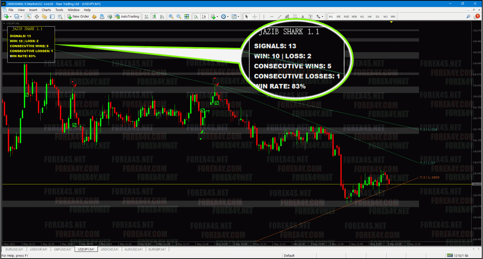This screenshot has width=483, height=259.
Task: Click the Tile Windows grid icon
Action: [187, 17]
